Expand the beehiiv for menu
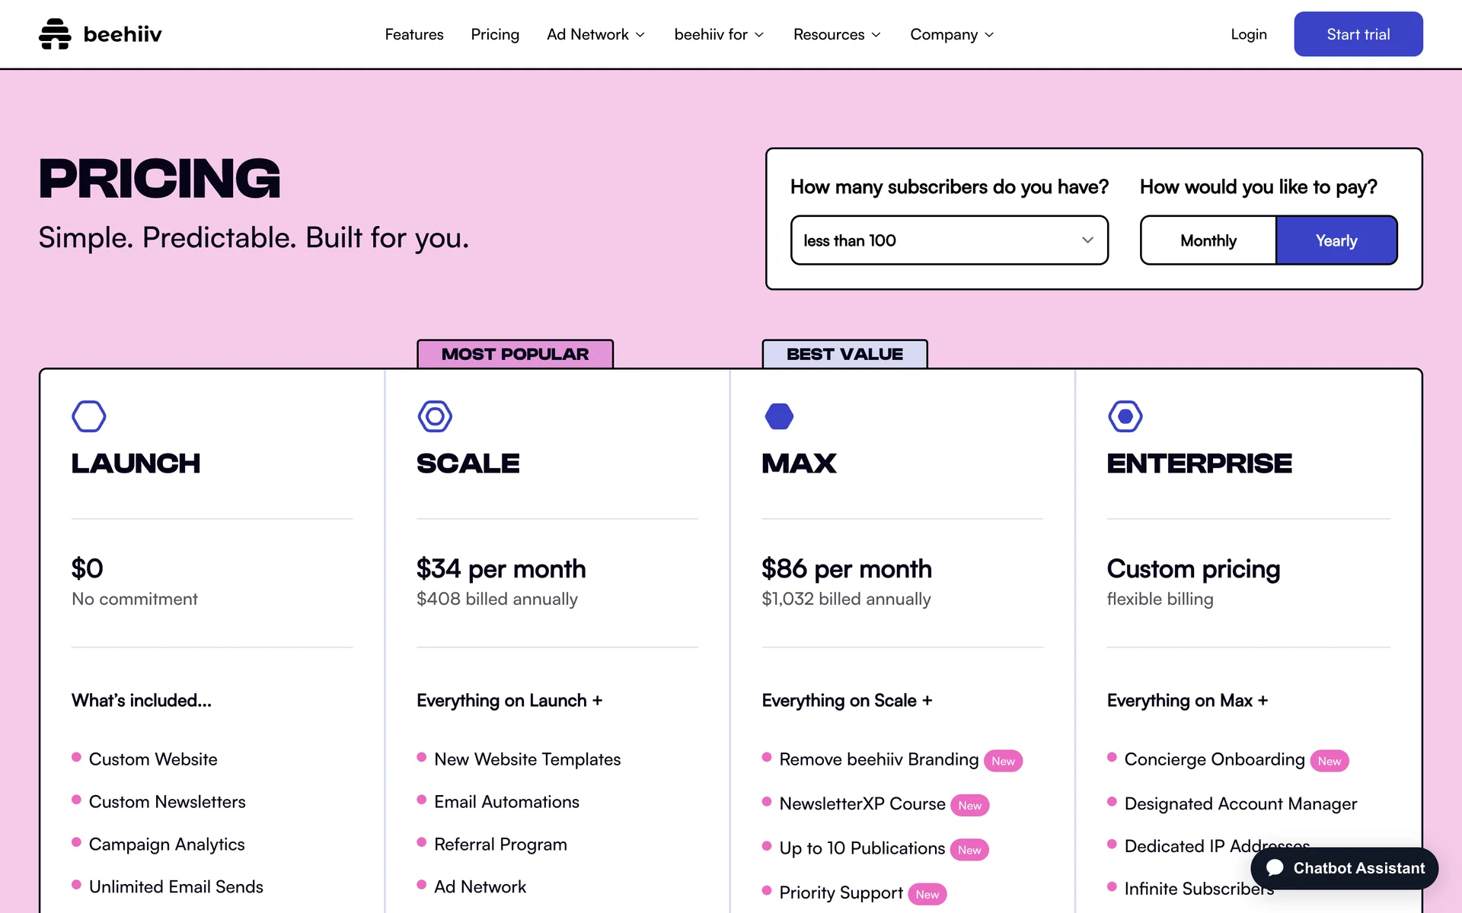Screen dimensions: 1462x913 [719, 34]
